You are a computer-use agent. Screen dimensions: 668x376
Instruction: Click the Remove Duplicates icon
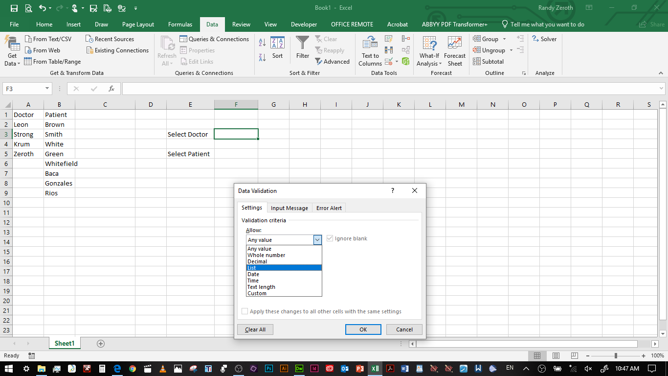click(389, 49)
